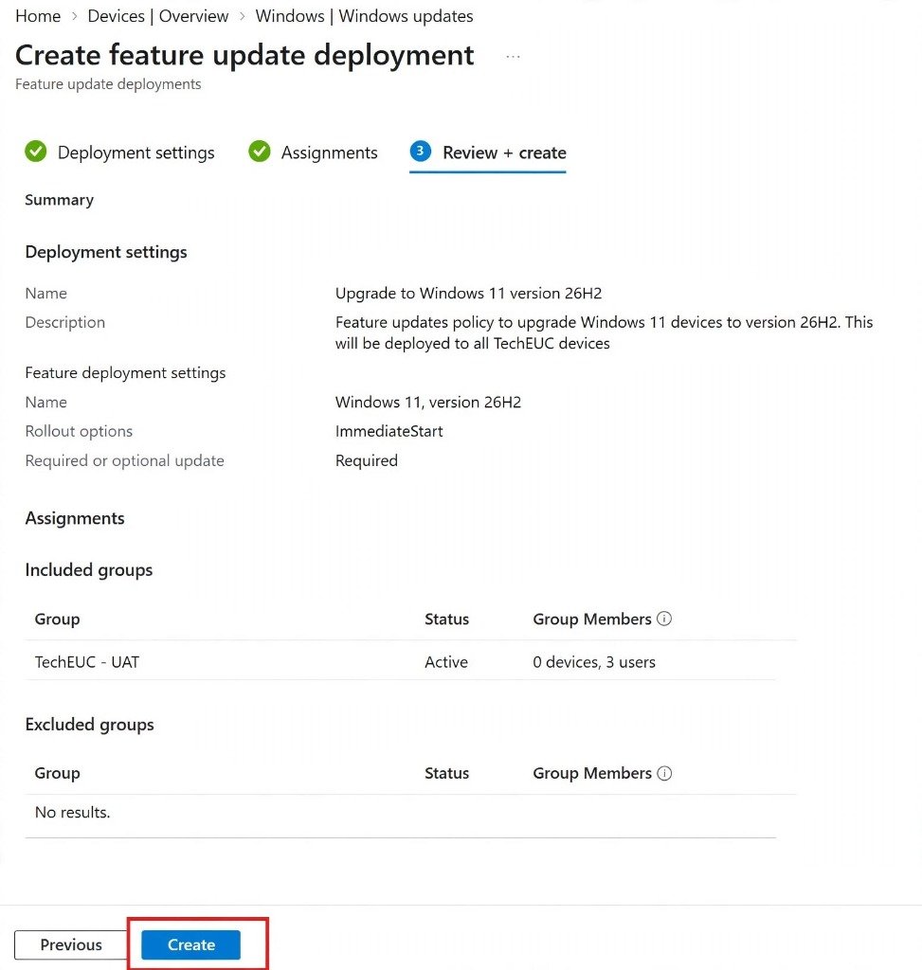Navigate to Devices | Overview breadcrumb
The height and width of the screenshot is (970, 922).
[158, 16]
